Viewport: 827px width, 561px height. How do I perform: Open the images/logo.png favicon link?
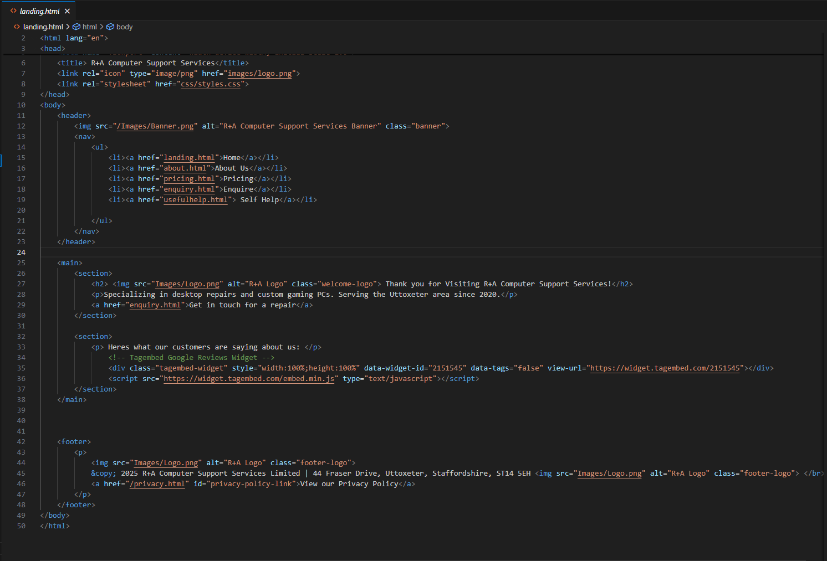tap(259, 73)
